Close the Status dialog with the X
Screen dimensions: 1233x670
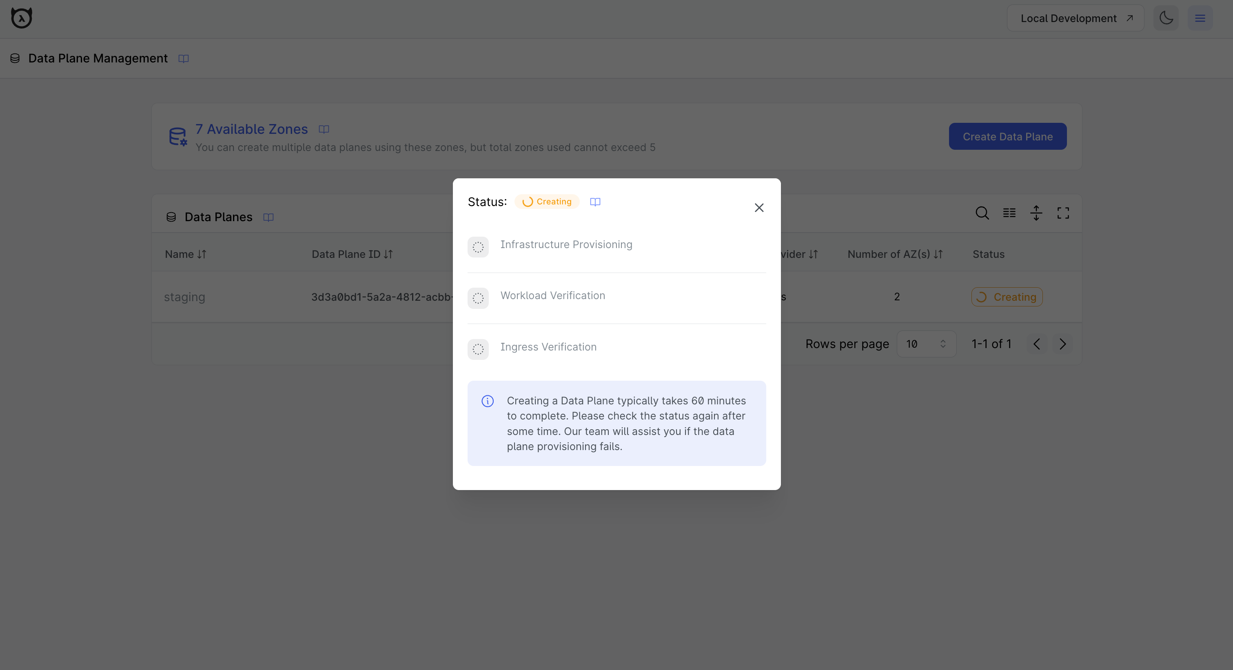coord(759,207)
